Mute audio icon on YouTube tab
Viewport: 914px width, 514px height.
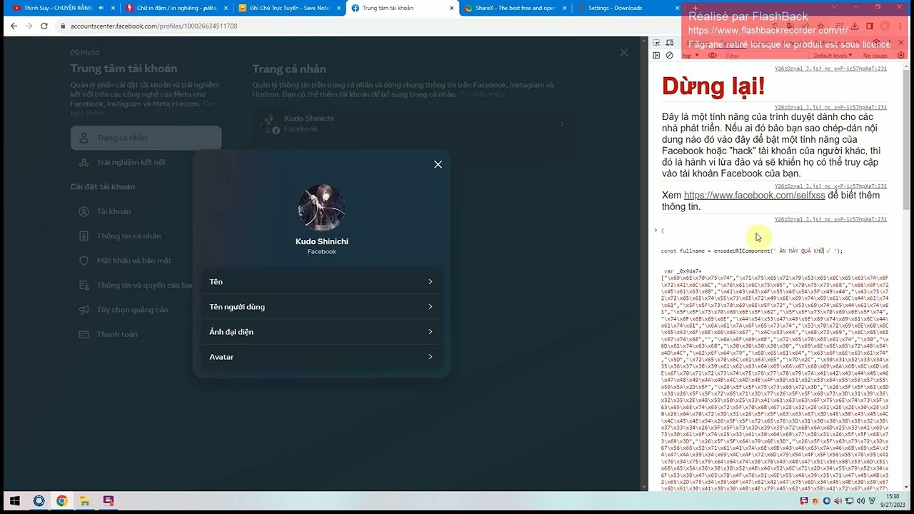[x=101, y=8]
